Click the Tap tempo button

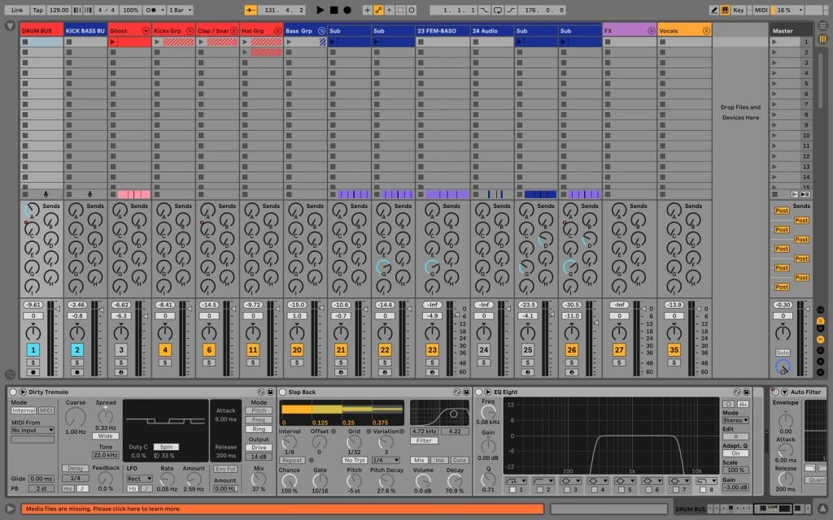tap(40, 10)
